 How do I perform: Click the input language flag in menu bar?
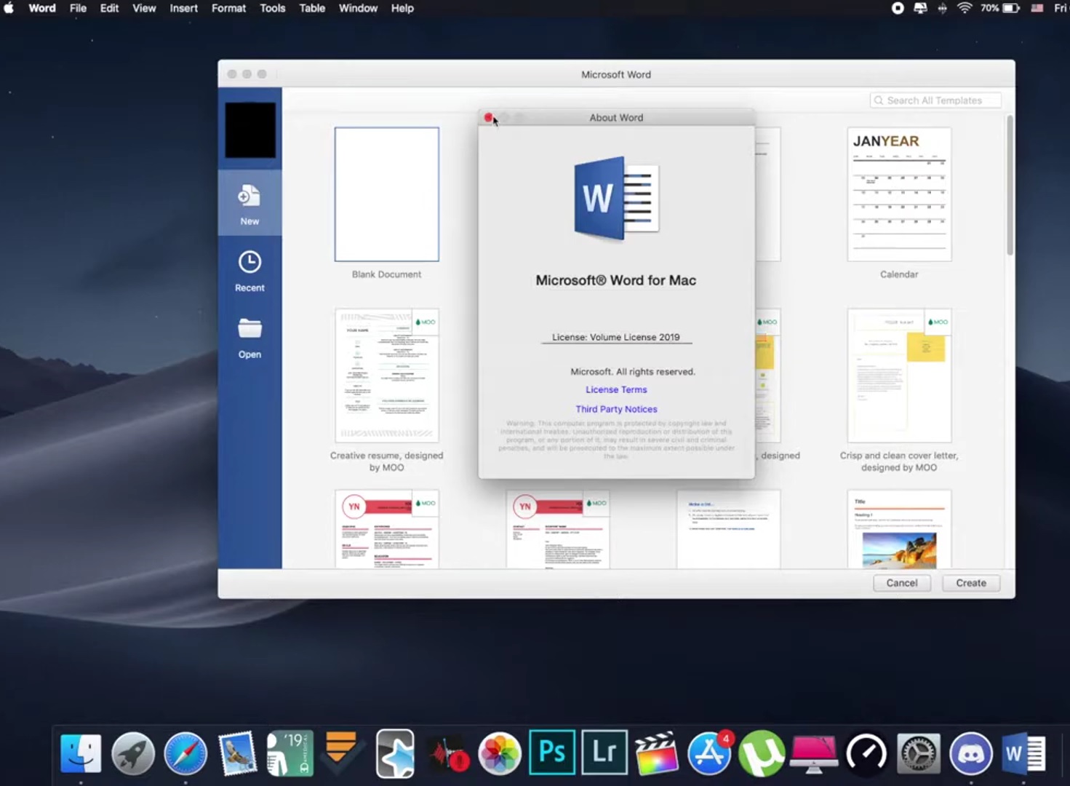(1038, 8)
